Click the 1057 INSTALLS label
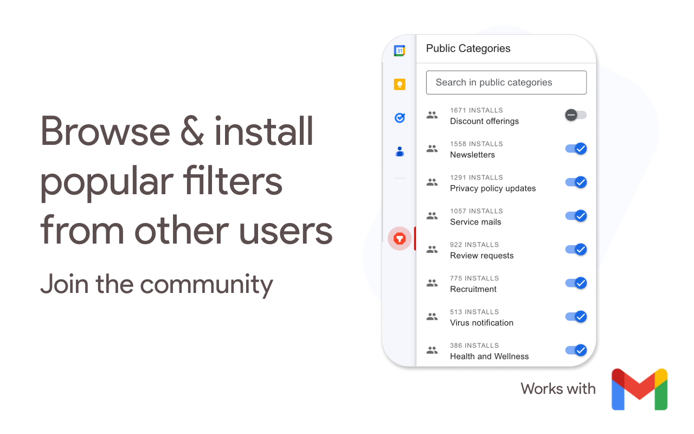 click(x=477, y=211)
